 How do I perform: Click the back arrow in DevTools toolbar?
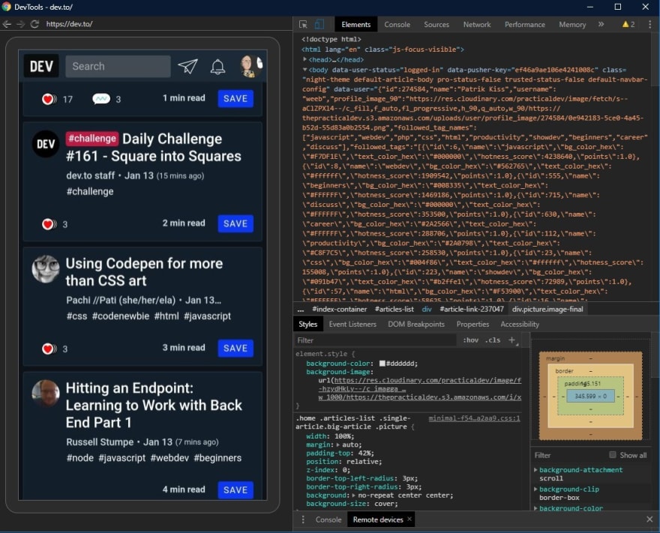(7, 24)
